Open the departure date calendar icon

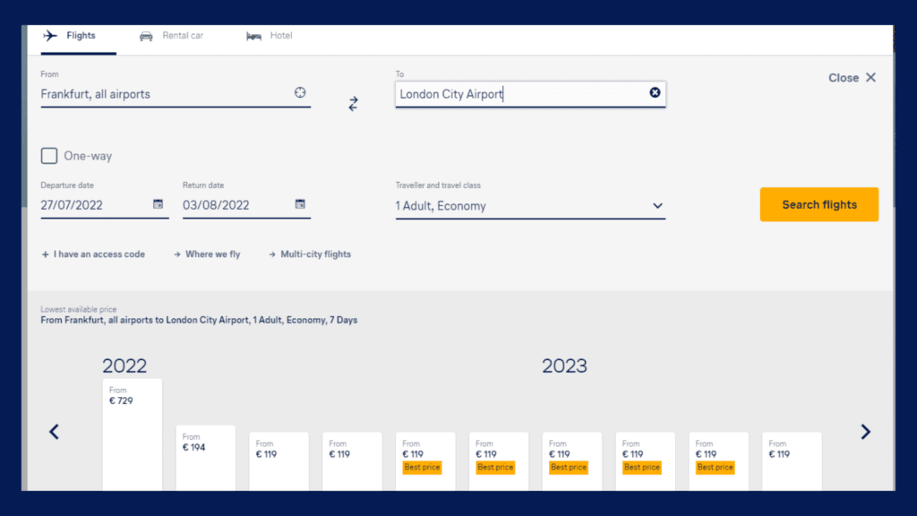click(159, 204)
